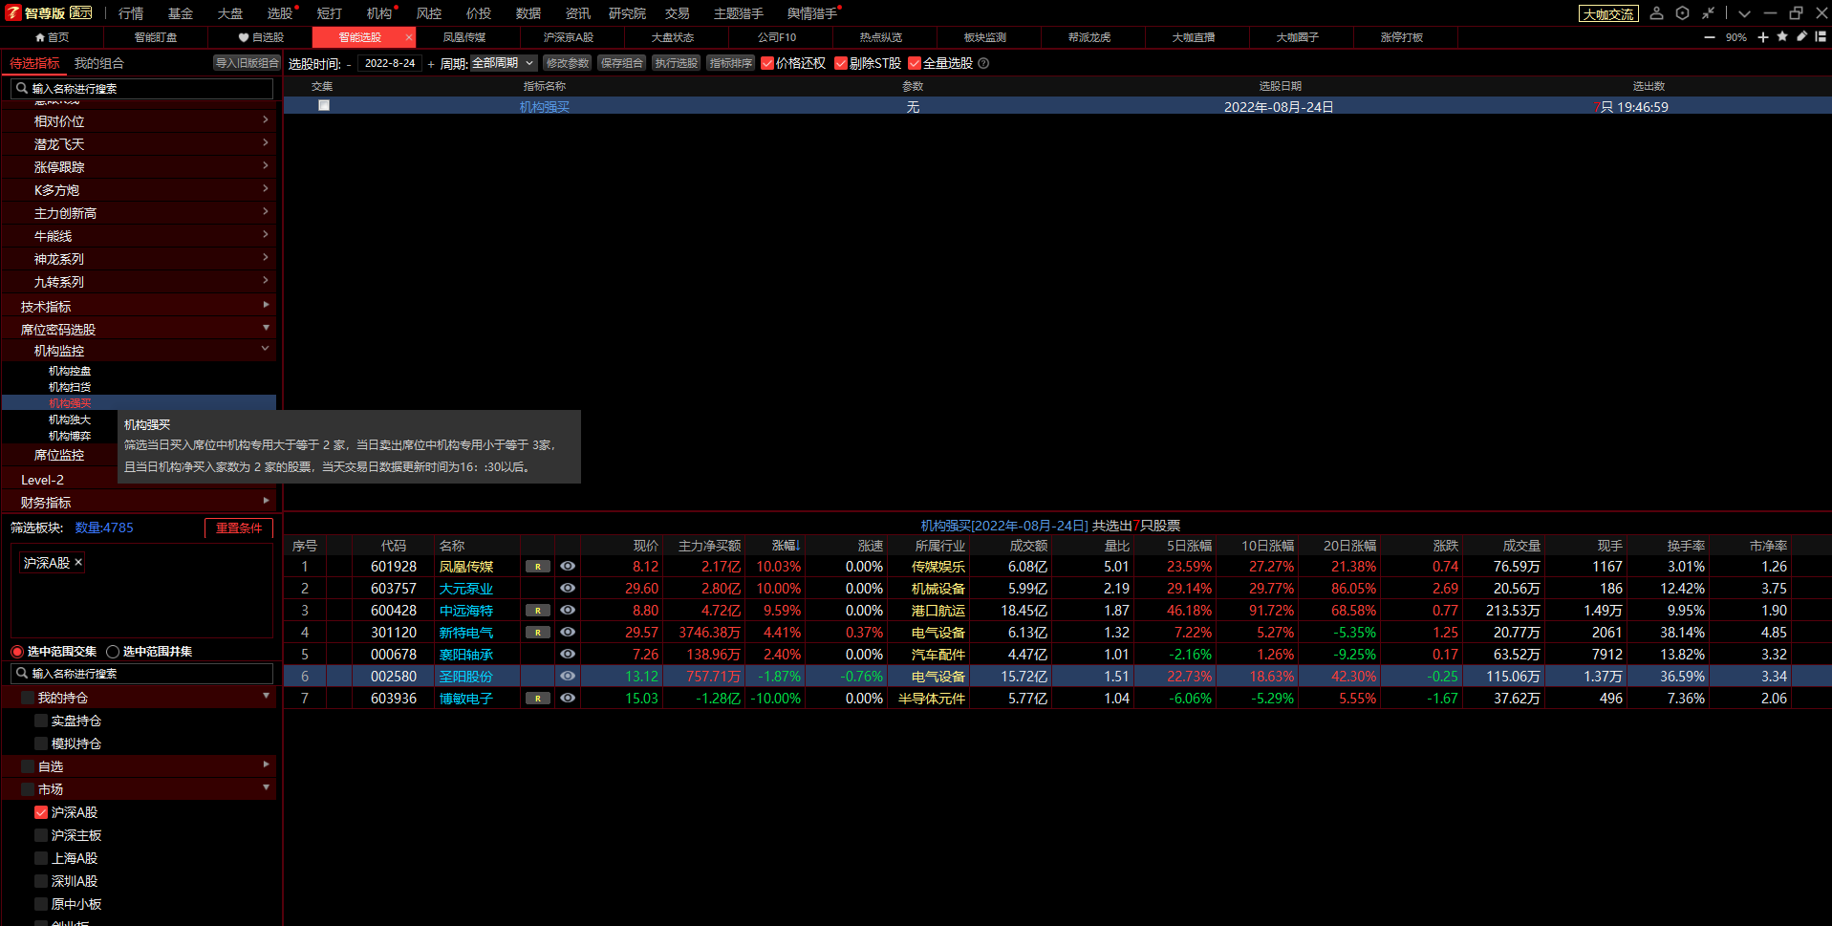Toggle the 全量选股 checkbox
1832x926 pixels.
915,63
